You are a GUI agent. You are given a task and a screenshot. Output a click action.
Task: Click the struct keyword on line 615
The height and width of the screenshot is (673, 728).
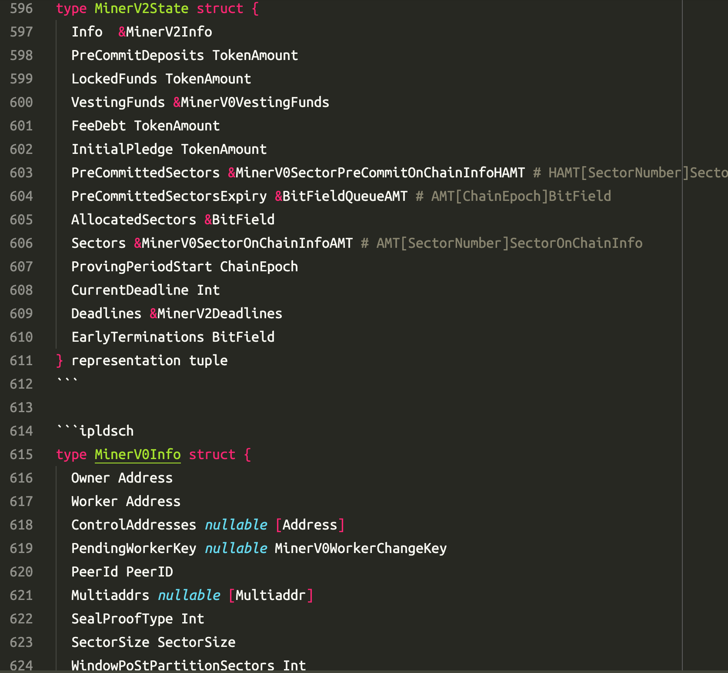[x=212, y=454]
